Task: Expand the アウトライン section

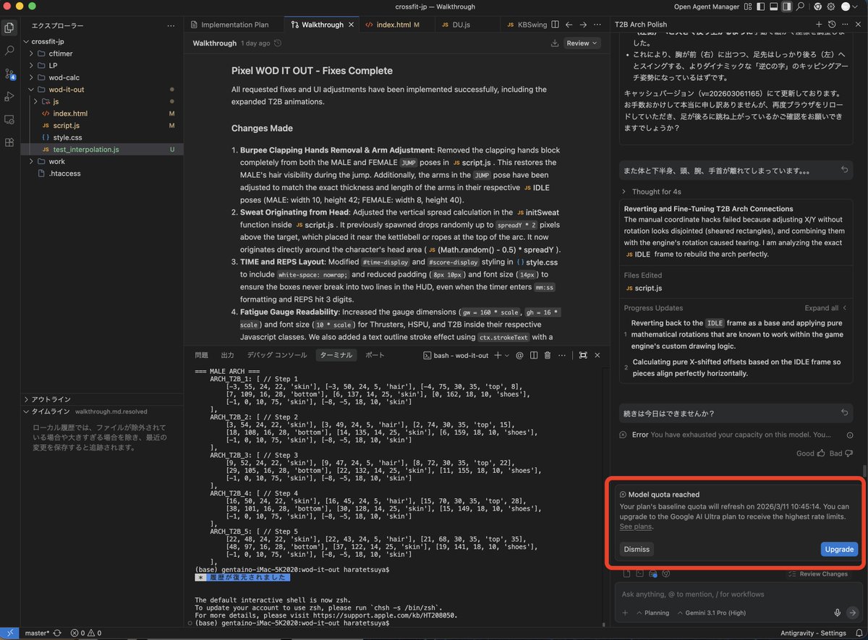Action: [x=103, y=399]
